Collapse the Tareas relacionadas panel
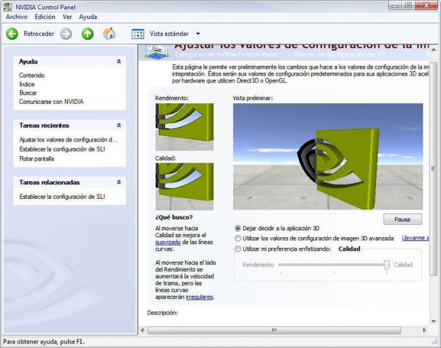 coord(119,182)
